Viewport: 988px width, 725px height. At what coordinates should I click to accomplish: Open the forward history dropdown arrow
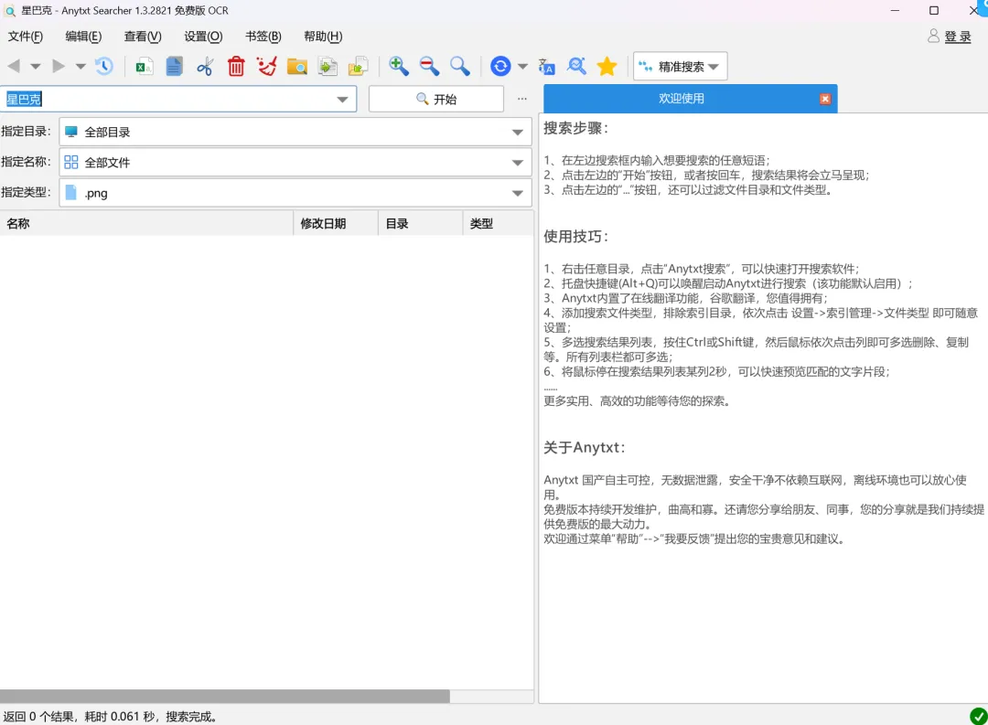(81, 66)
